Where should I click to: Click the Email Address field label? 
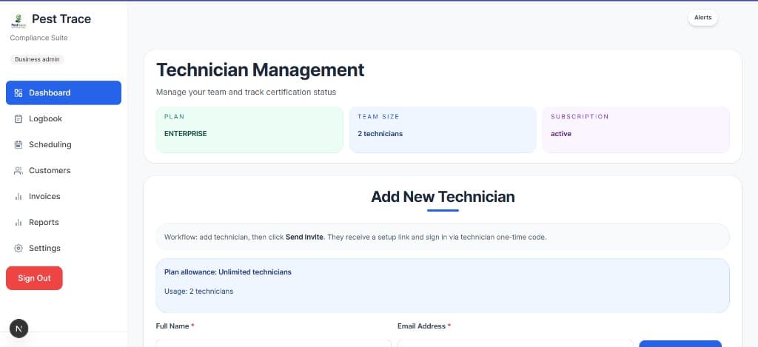(424, 326)
